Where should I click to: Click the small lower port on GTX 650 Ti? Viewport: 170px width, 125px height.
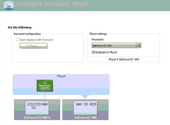[x=34, y=108]
